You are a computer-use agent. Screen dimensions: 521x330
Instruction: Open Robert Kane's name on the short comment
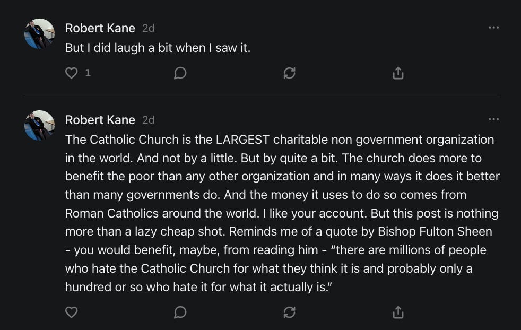pyautogui.click(x=100, y=28)
